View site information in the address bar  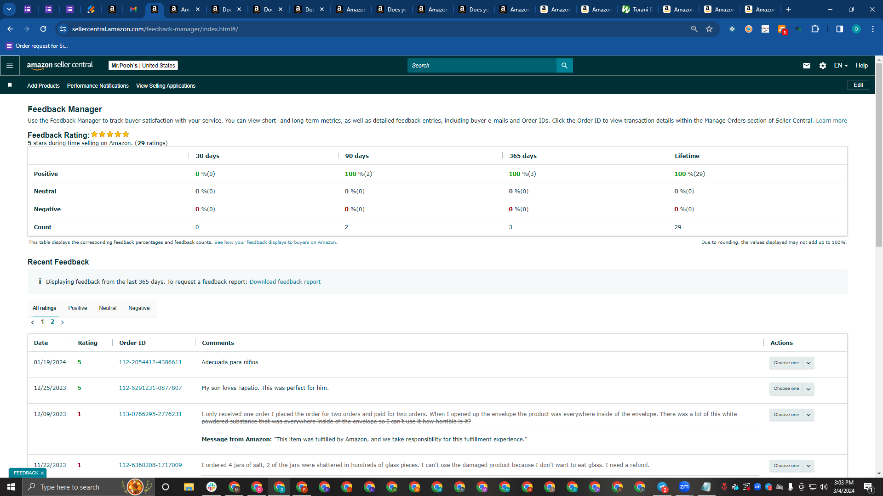point(63,29)
